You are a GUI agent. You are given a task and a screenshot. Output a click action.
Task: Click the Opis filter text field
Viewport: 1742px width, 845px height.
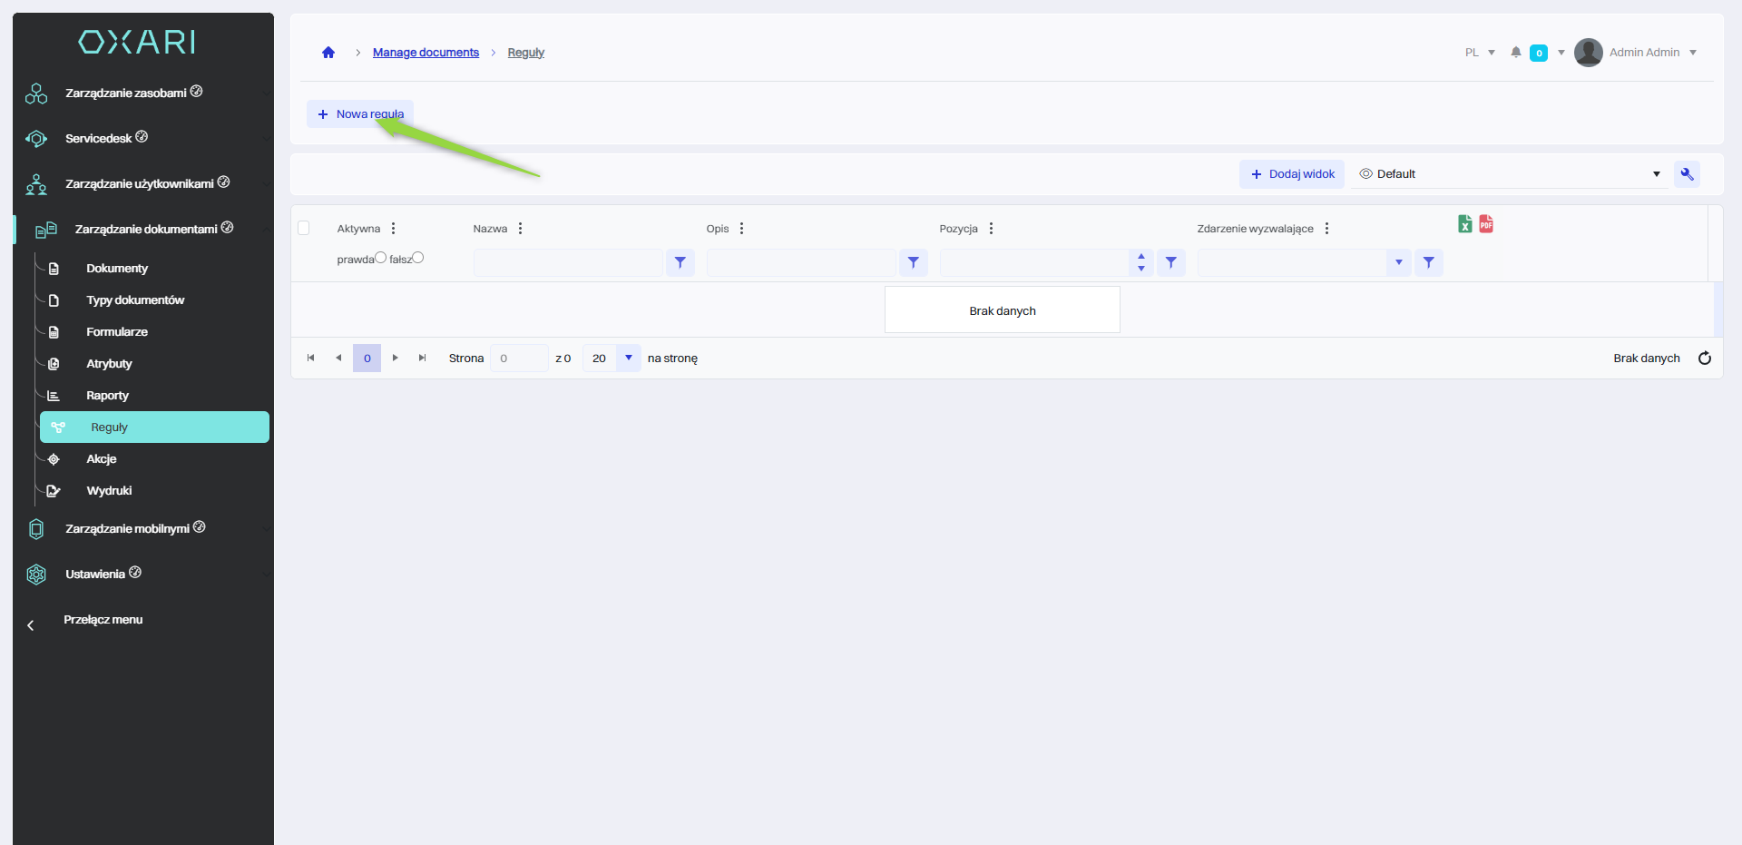click(801, 263)
